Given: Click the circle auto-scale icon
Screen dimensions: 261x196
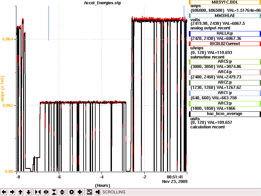Looking at the screenshot, I should [x=71, y=192].
